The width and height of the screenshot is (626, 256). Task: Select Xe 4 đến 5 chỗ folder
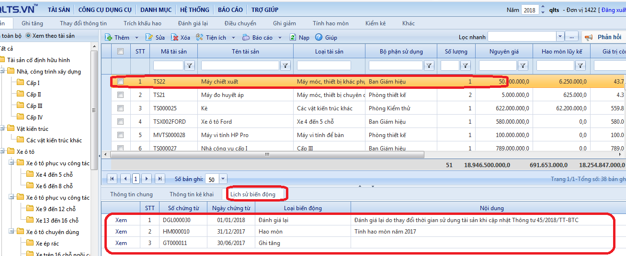pyautogui.click(x=49, y=175)
